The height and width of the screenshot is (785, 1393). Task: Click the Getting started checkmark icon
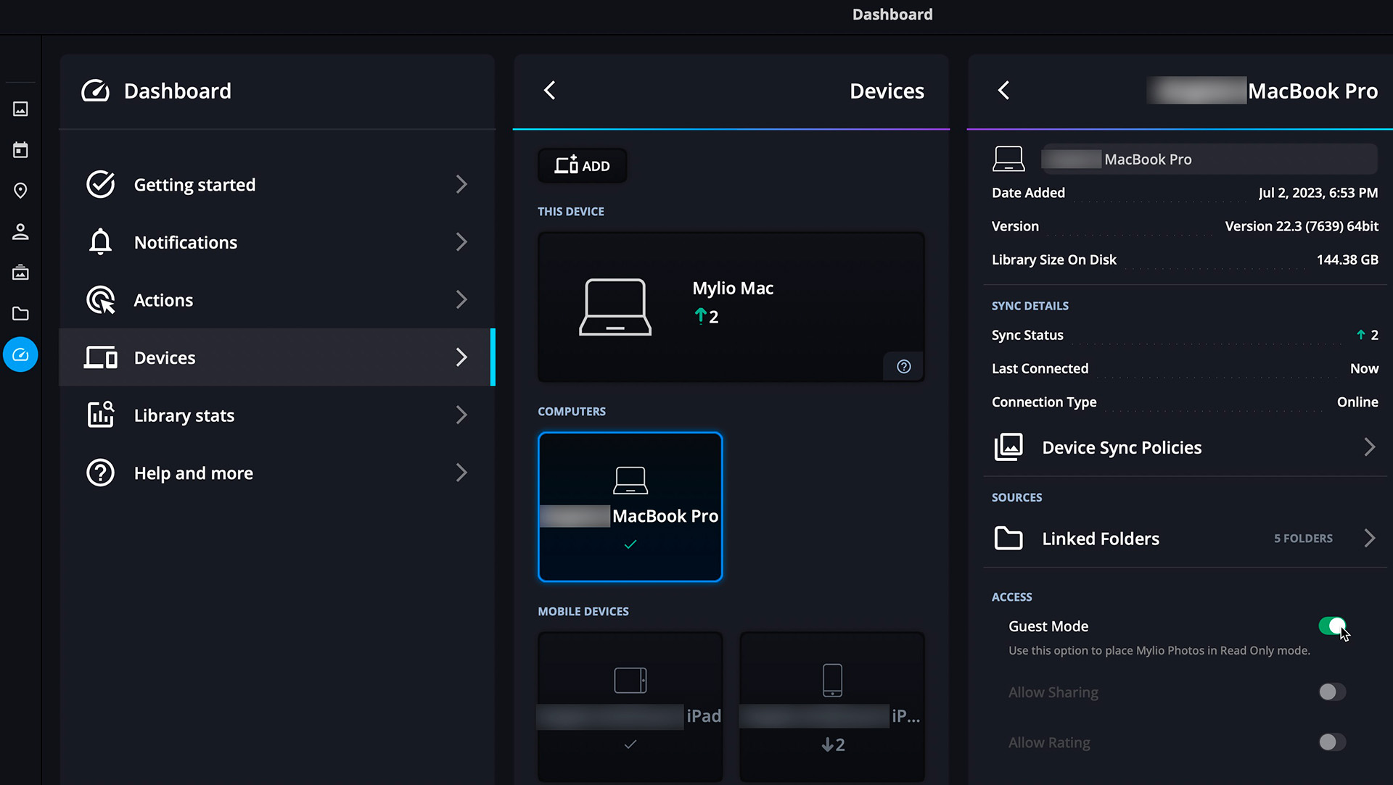(x=100, y=184)
